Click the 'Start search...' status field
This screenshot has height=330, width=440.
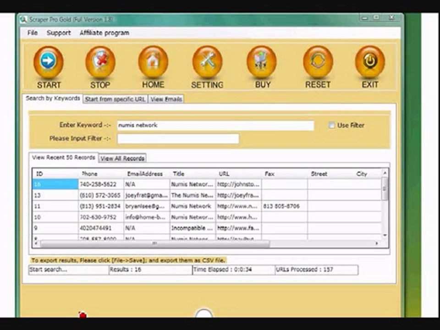point(68,269)
